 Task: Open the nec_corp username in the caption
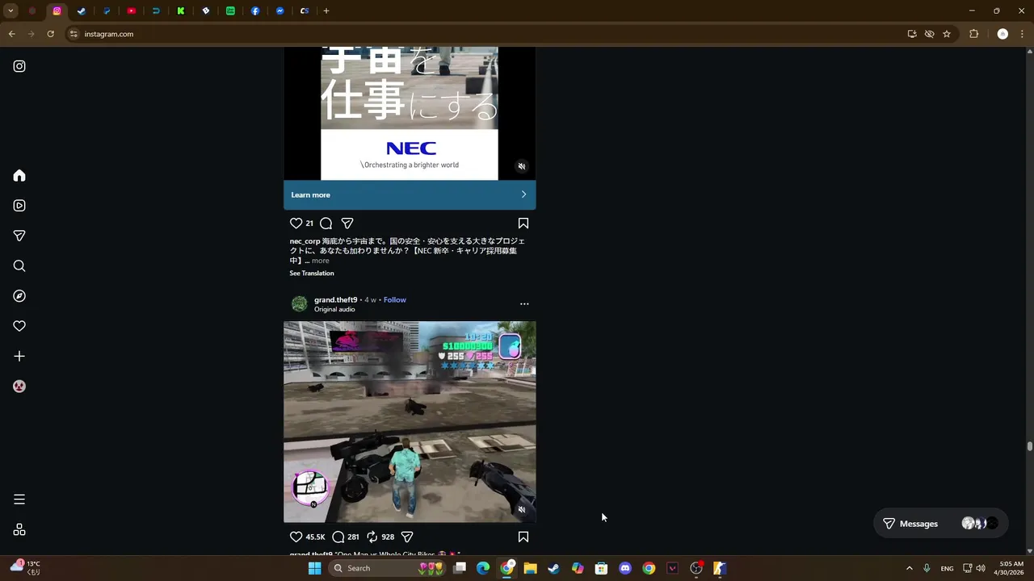(305, 241)
